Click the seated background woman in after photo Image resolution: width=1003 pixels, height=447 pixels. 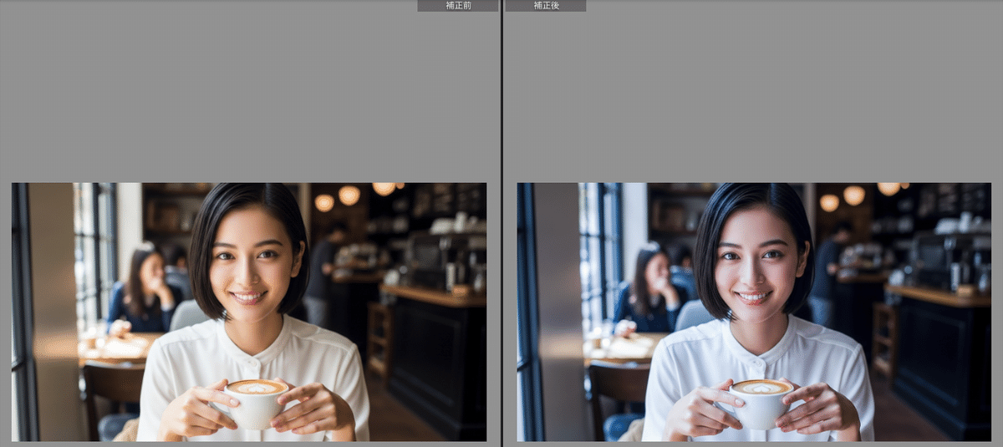[650, 288]
